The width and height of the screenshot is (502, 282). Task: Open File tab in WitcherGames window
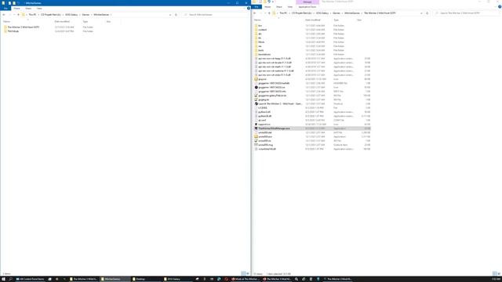[5, 9]
